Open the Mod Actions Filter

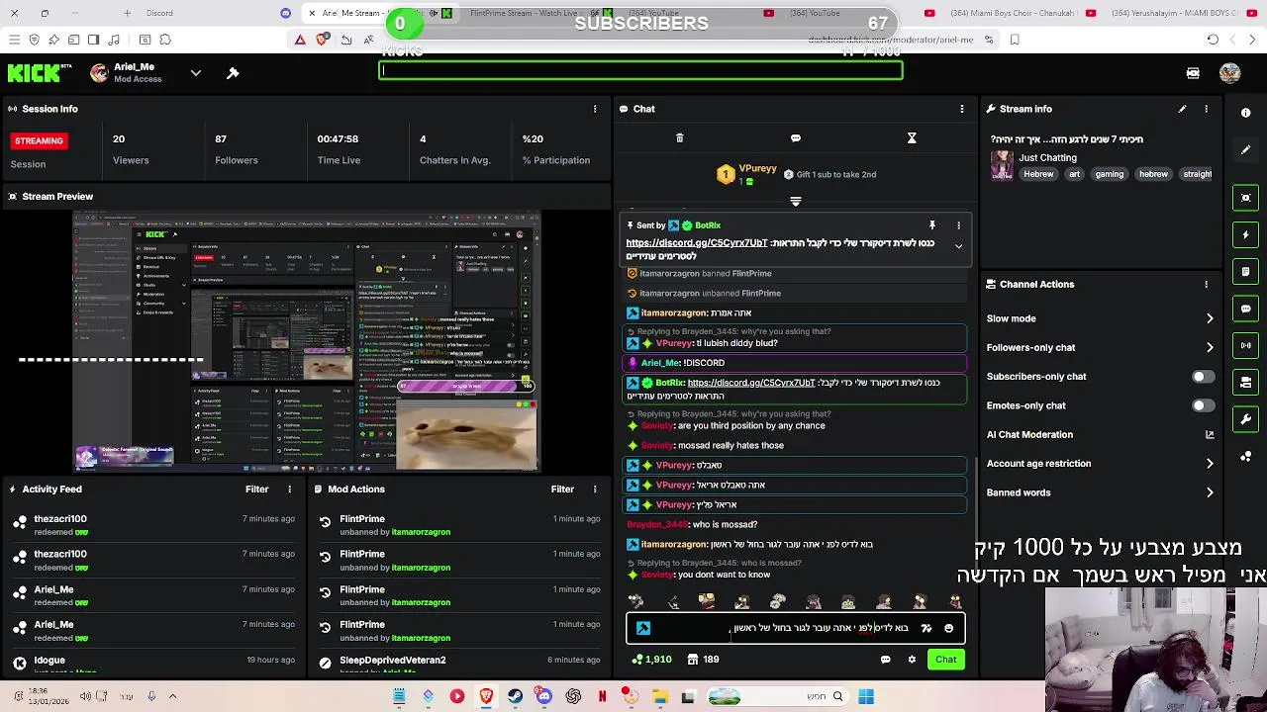point(562,489)
